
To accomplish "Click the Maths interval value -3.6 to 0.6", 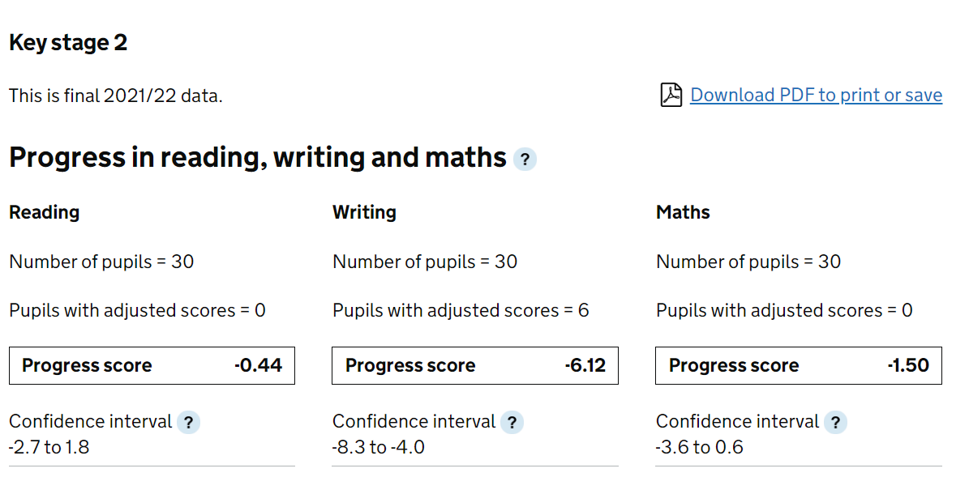I will 700,447.
